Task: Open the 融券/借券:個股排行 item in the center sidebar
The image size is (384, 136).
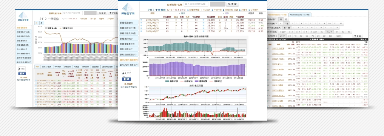Action: click(129, 65)
